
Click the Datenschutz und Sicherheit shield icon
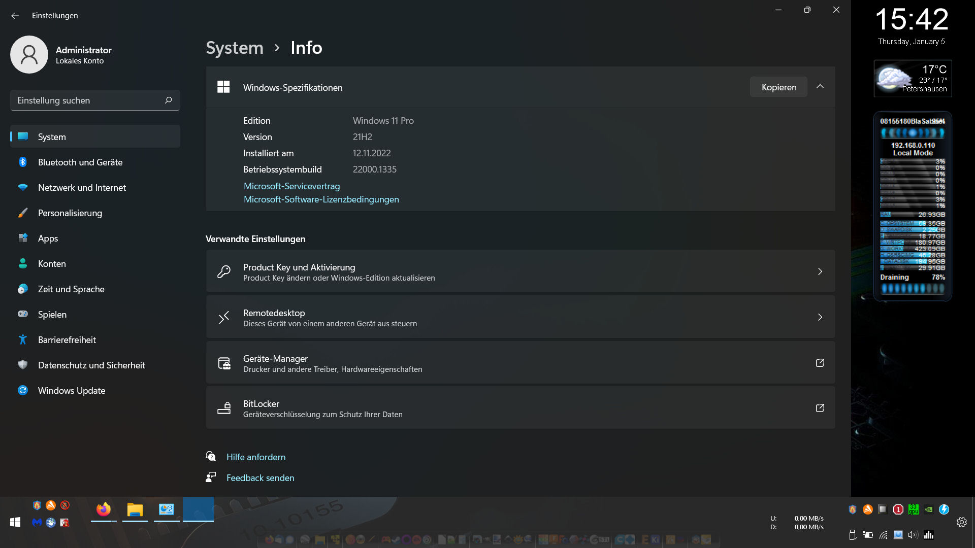click(x=23, y=365)
